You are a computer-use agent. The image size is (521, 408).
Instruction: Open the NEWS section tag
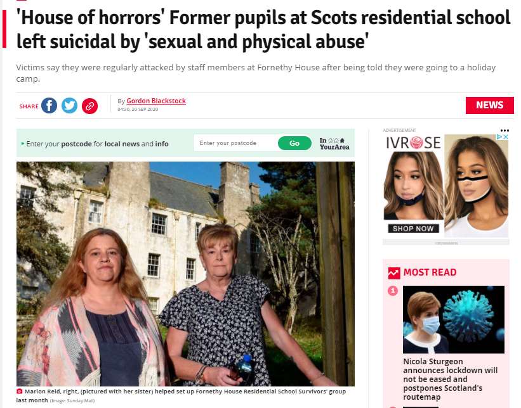(x=489, y=105)
